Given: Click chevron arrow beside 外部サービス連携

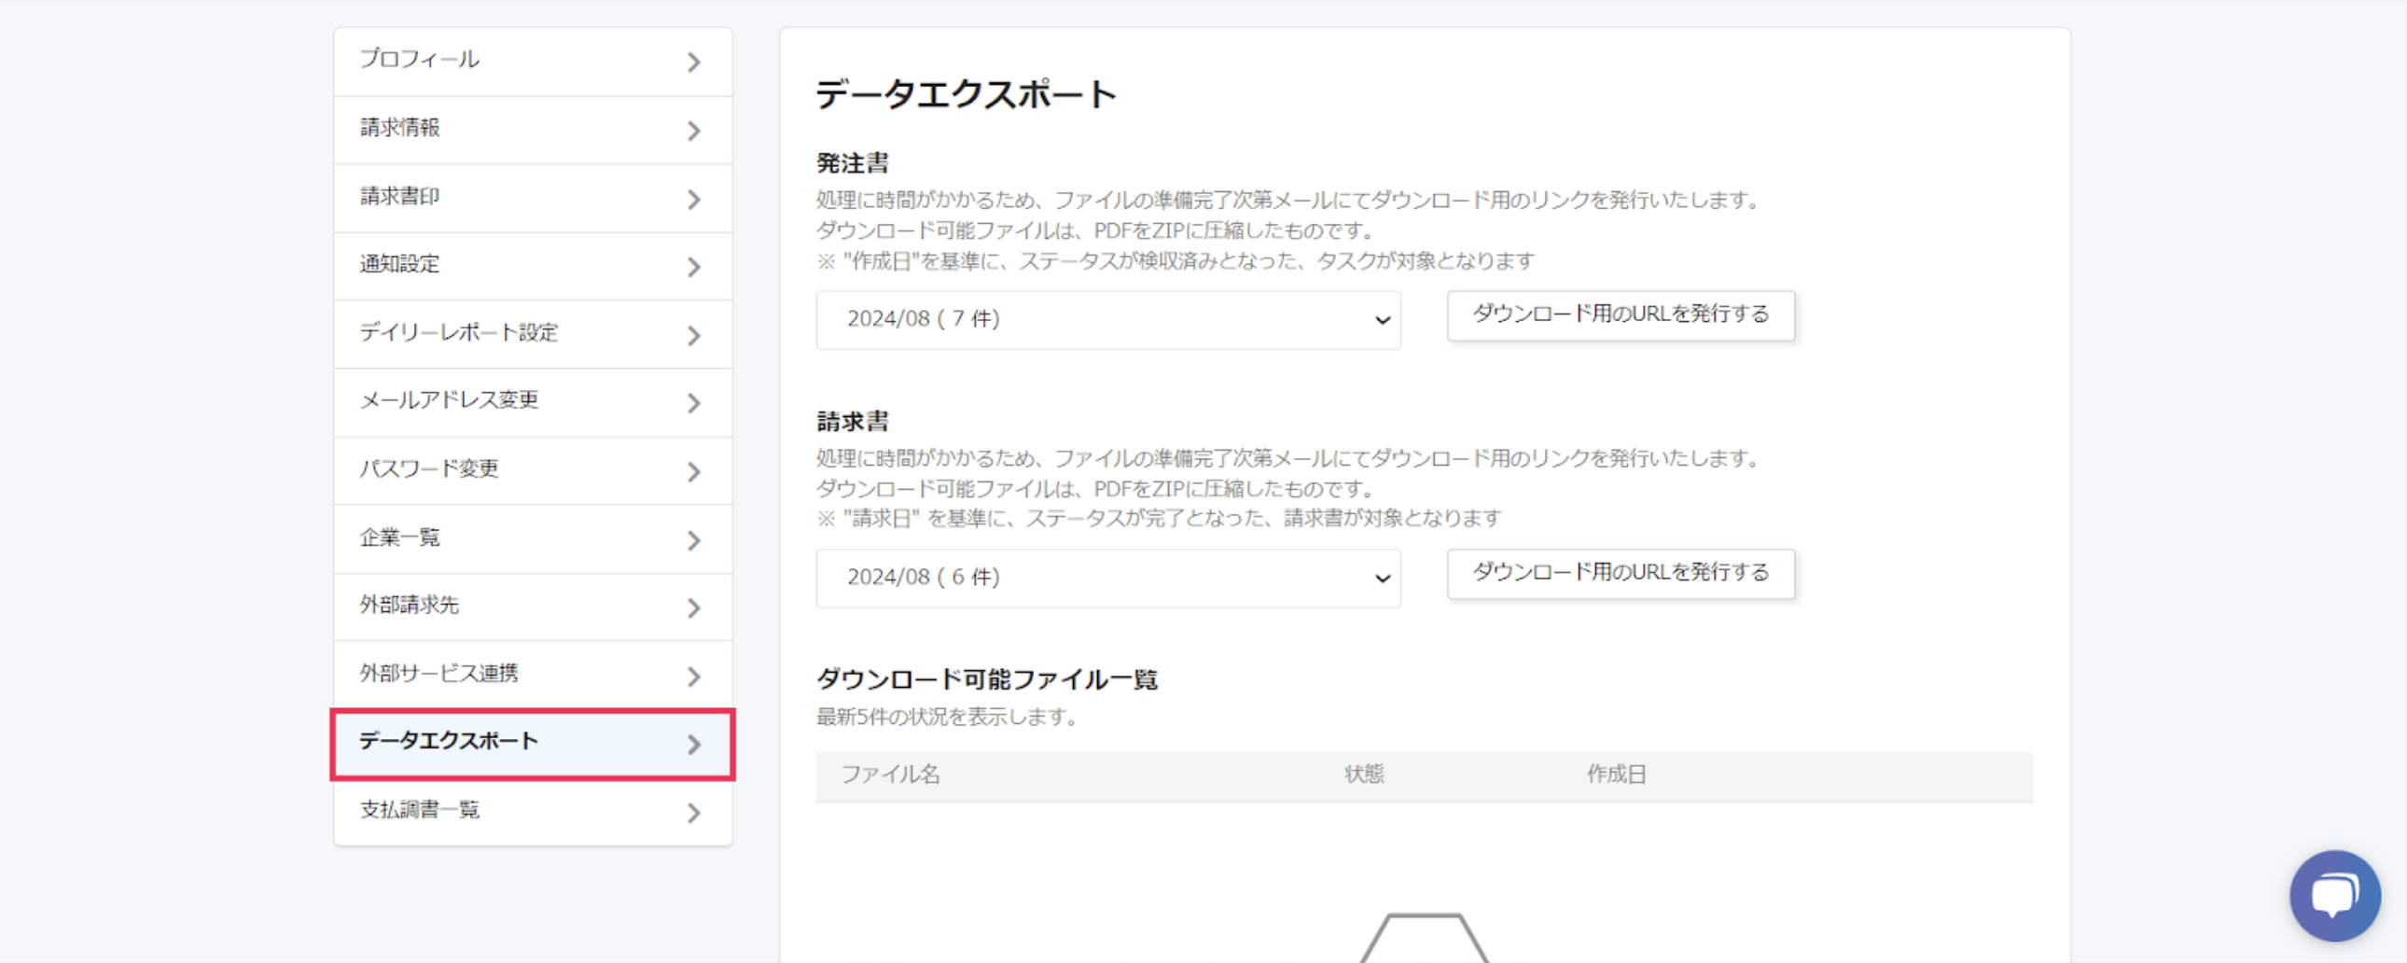Looking at the screenshot, I should pos(693,676).
